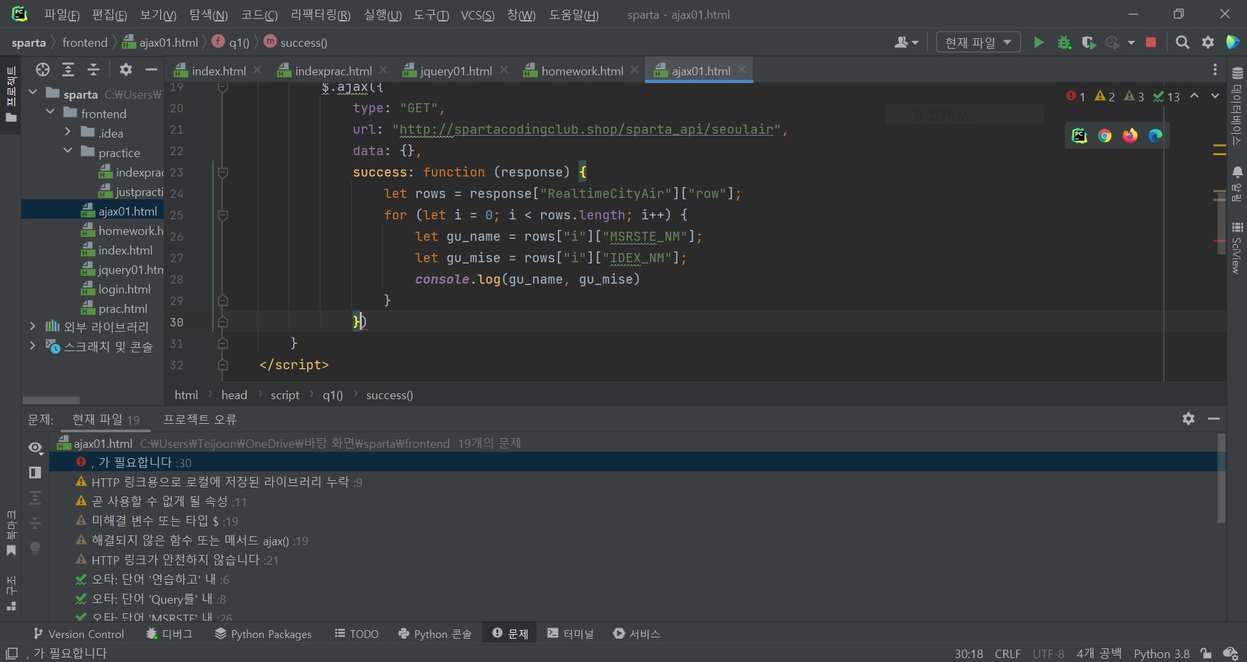Open the 터미널 tool window

coord(570,634)
